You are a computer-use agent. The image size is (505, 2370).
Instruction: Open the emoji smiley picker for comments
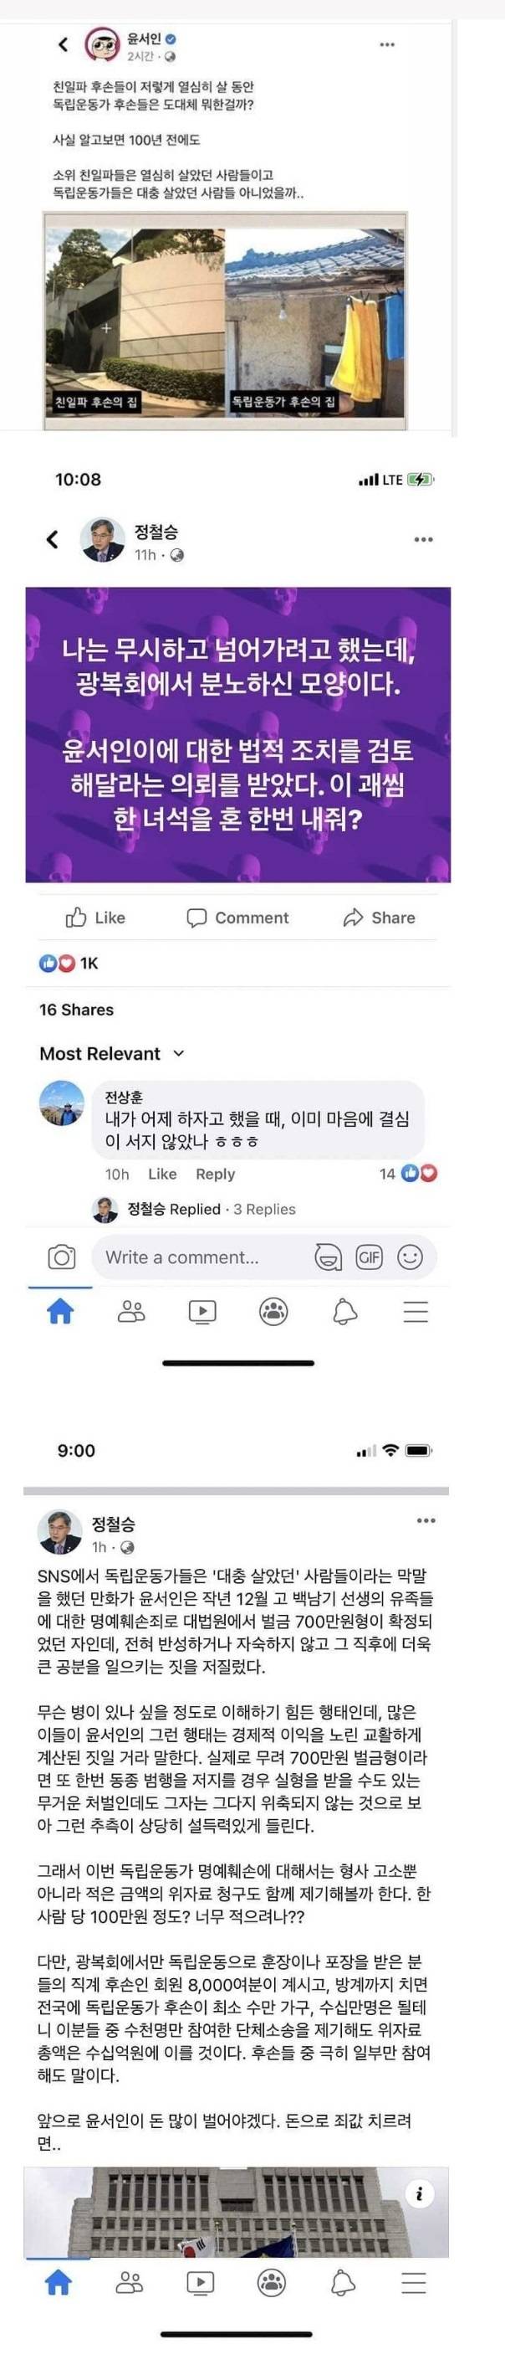[410, 1257]
